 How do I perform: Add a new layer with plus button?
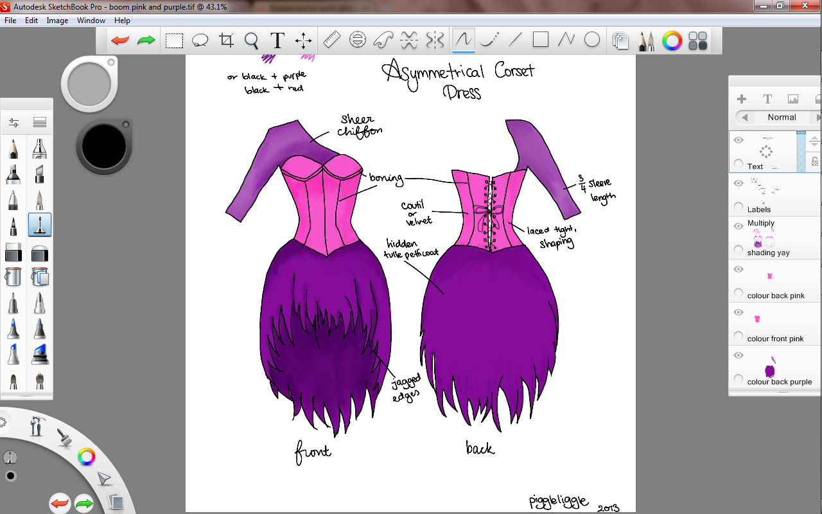742,99
